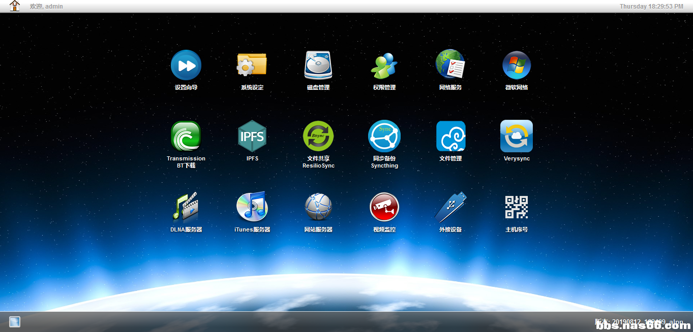Open 同步备份 Syncthing icon
The height and width of the screenshot is (332, 693).
384,136
